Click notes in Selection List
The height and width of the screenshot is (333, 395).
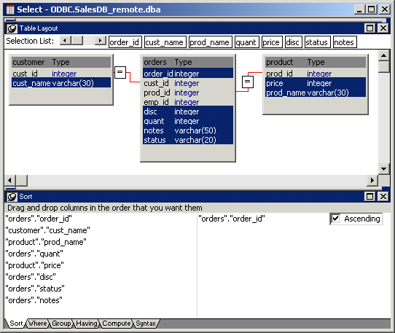click(x=345, y=42)
